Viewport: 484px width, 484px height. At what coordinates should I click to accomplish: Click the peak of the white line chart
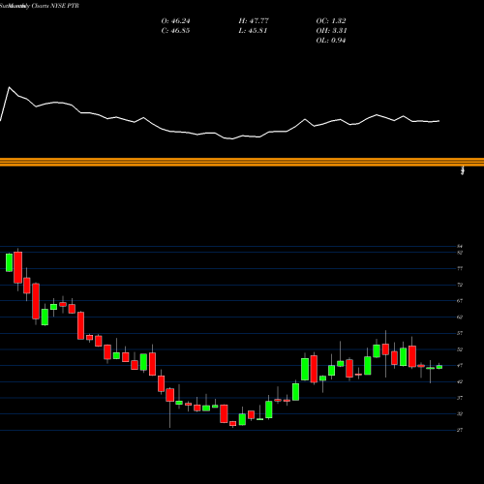click(9, 87)
